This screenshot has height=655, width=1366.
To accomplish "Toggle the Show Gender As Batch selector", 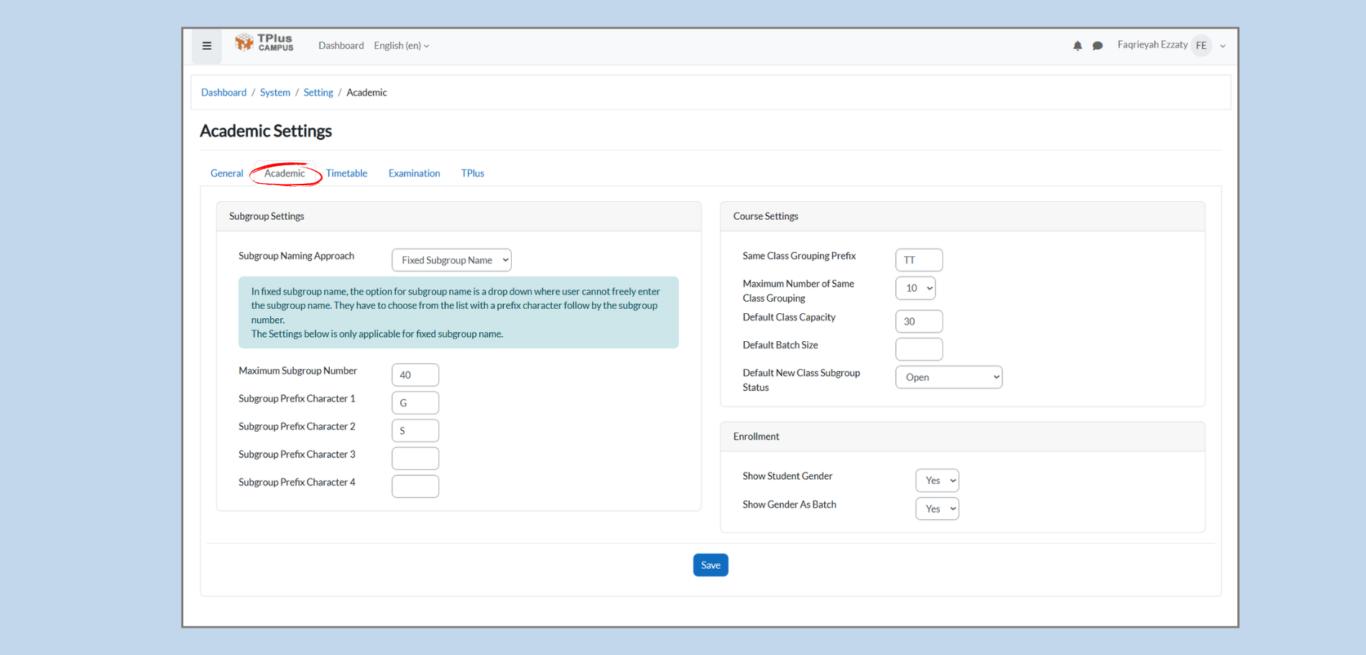I will [x=937, y=508].
